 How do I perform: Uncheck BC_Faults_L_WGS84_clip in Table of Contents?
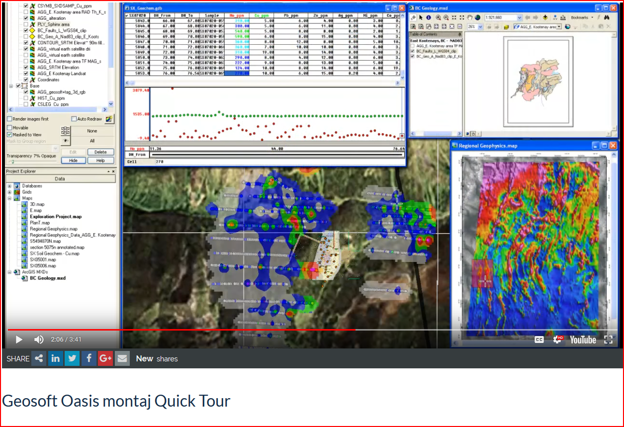point(413,51)
